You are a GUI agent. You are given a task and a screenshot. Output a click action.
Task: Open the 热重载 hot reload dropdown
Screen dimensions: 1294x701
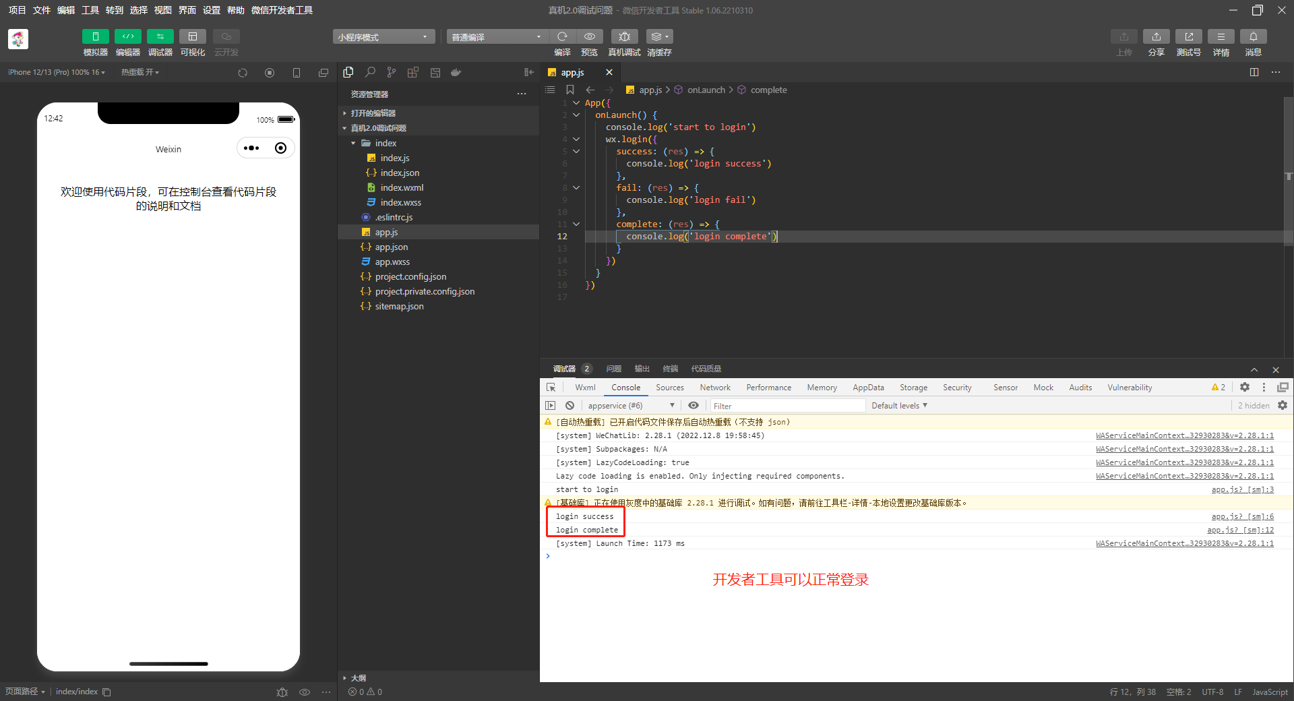click(140, 72)
